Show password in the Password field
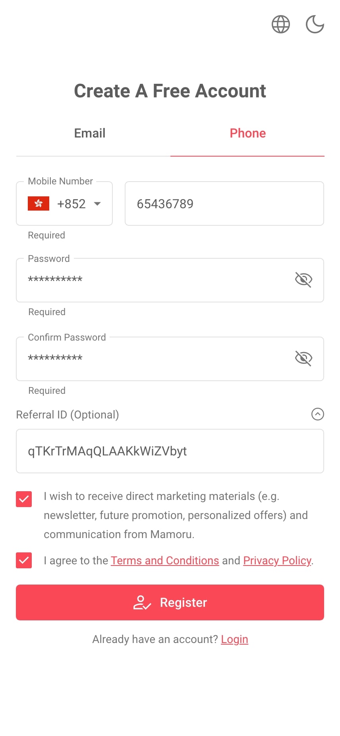 click(x=303, y=280)
